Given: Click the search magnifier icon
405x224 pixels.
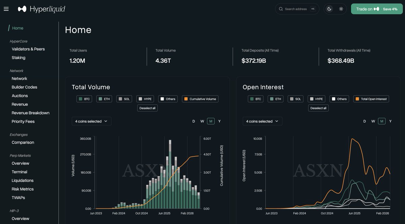Looking at the screenshot, I should tap(281, 9).
